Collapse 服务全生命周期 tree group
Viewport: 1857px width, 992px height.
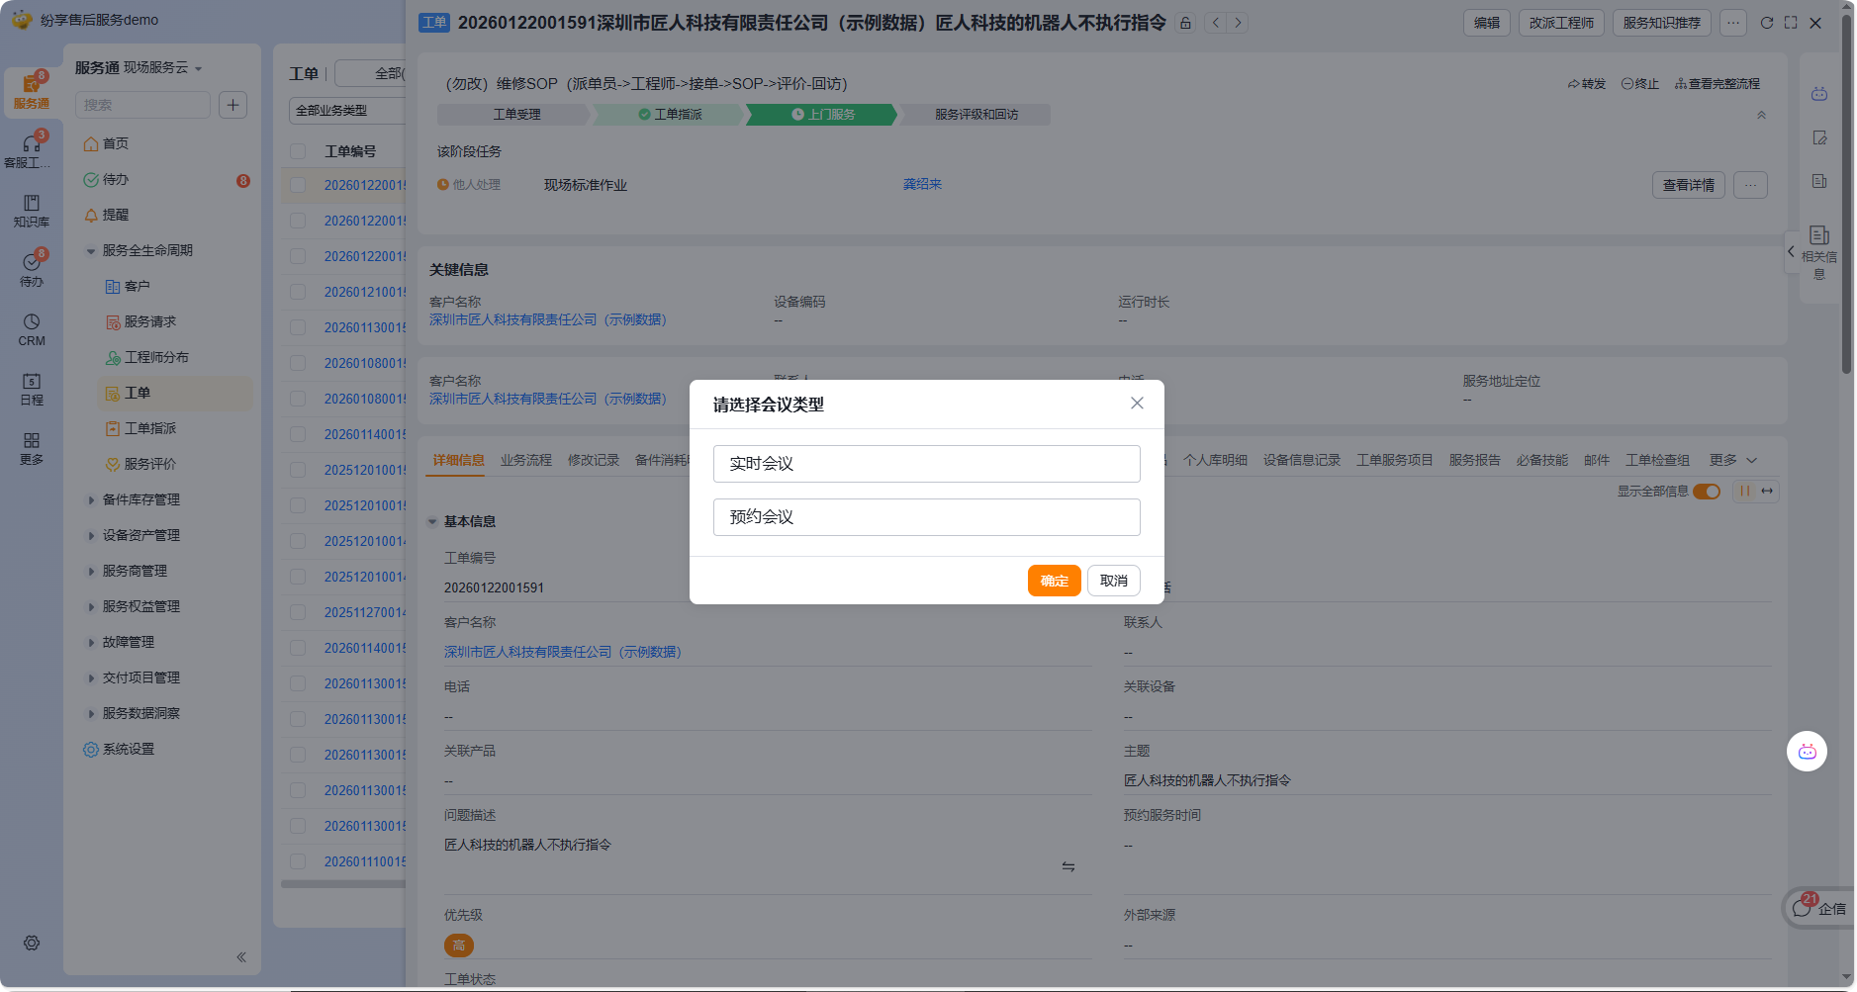(91, 251)
